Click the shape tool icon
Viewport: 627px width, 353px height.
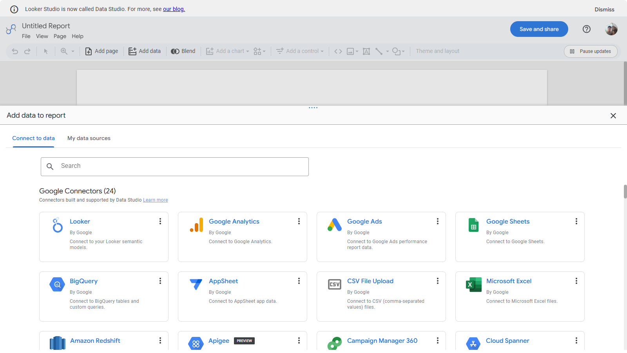pos(397,51)
